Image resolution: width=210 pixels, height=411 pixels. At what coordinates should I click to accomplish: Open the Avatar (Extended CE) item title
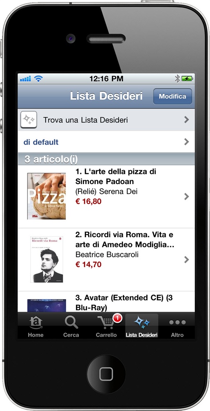pos(124,303)
